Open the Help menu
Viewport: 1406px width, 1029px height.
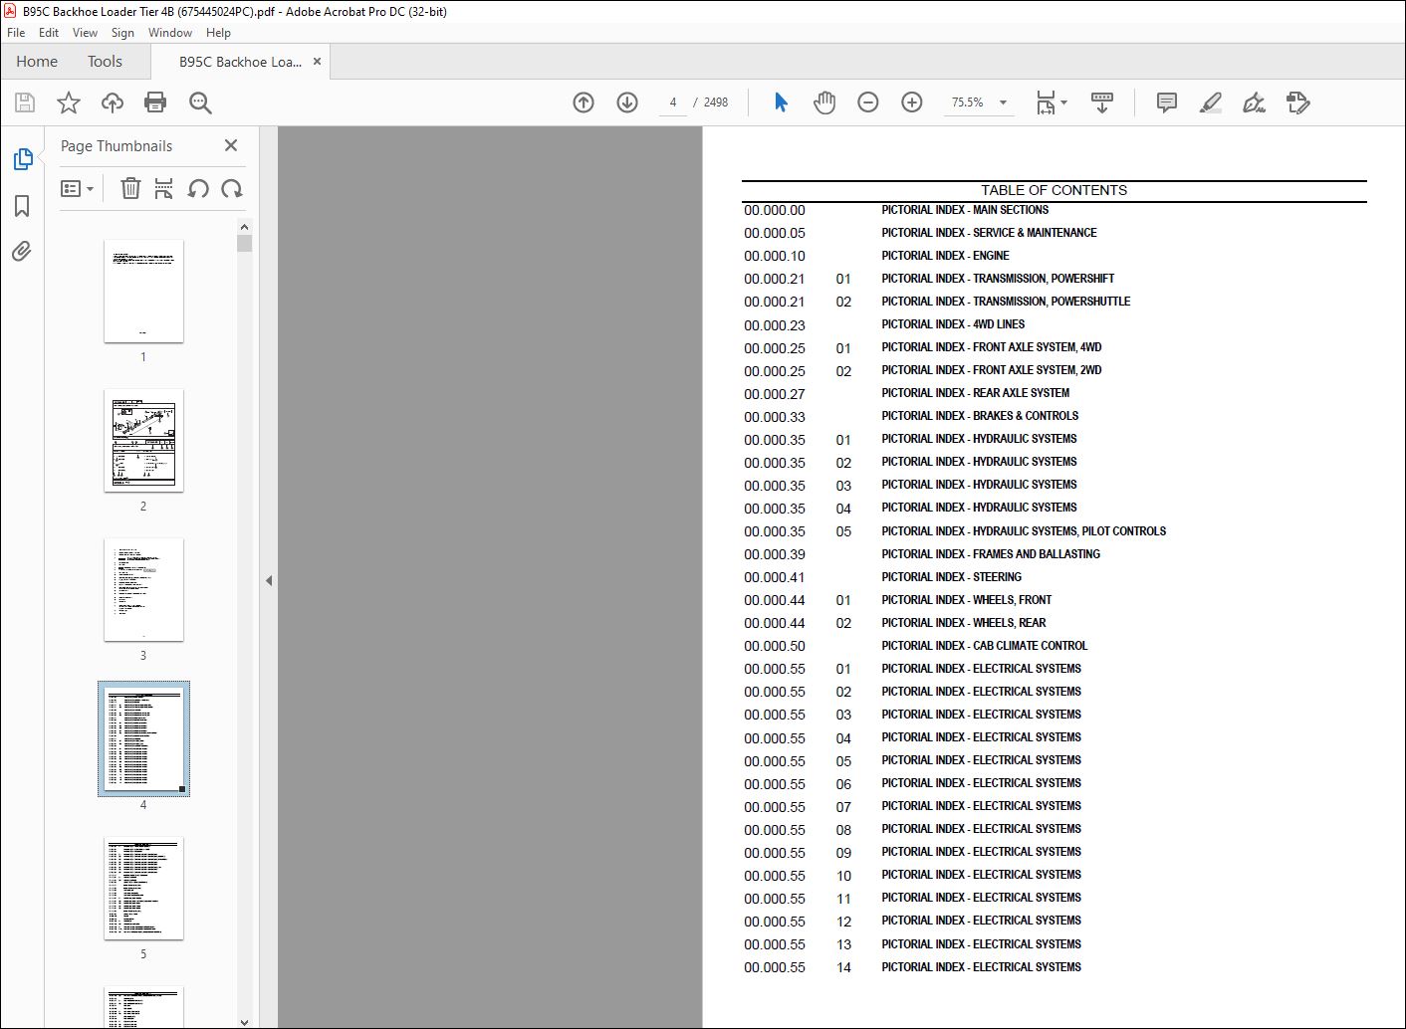[x=218, y=33]
